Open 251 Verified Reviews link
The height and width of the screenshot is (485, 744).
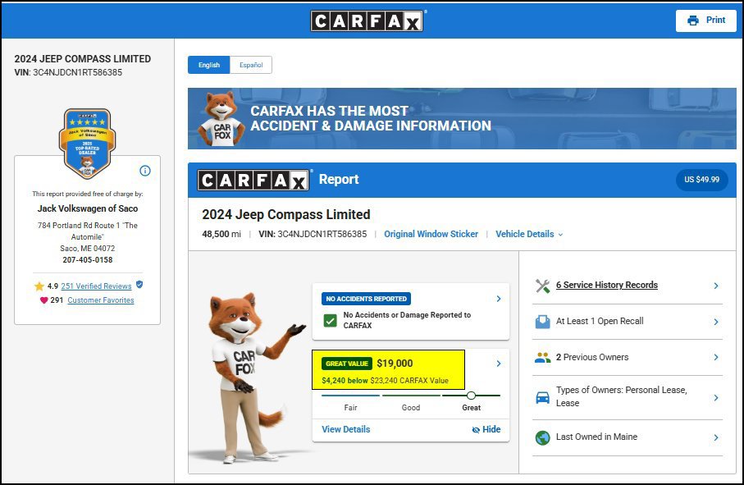pos(96,286)
